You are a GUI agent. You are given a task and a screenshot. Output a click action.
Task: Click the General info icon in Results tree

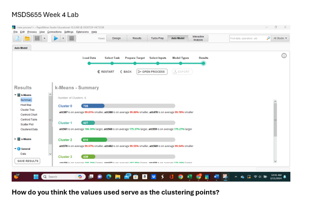click(x=19, y=149)
